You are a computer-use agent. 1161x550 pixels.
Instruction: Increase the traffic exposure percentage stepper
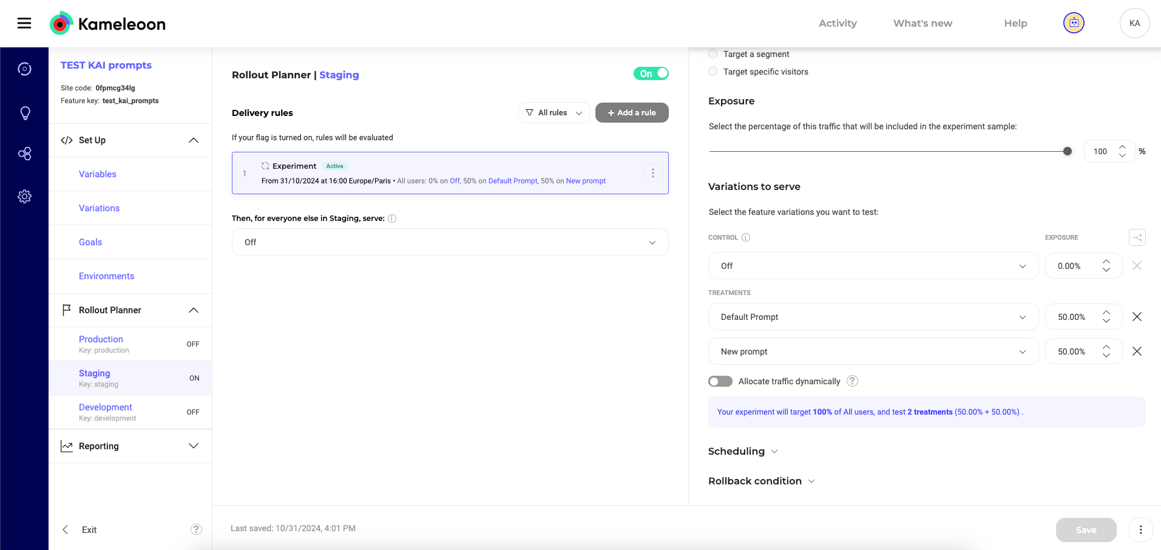(x=1122, y=147)
